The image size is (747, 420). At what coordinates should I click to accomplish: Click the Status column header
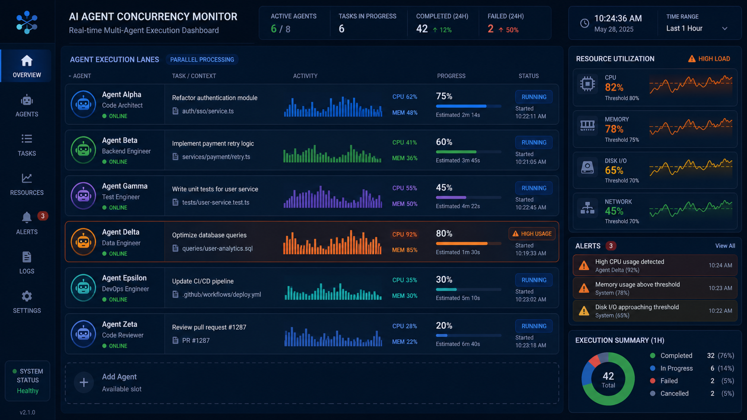pos(529,76)
